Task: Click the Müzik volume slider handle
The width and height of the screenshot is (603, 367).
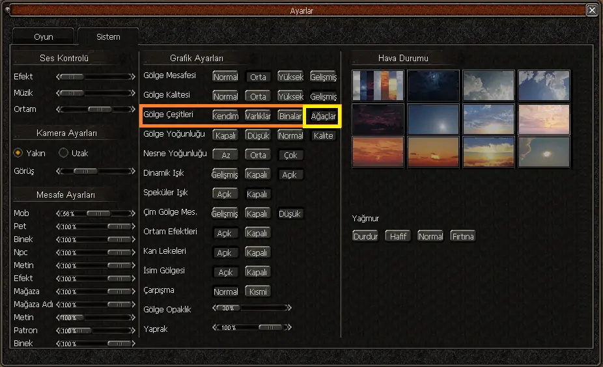Action: tap(73, 93)
